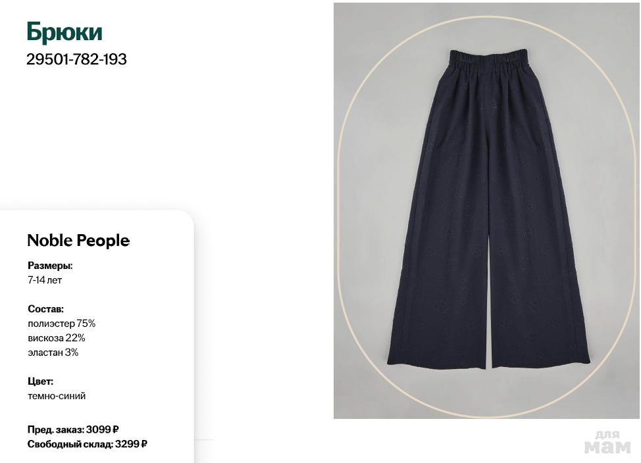The image size is (641, 463).
Task: Click the для мам watermark logo
Action: pos(607,442)
